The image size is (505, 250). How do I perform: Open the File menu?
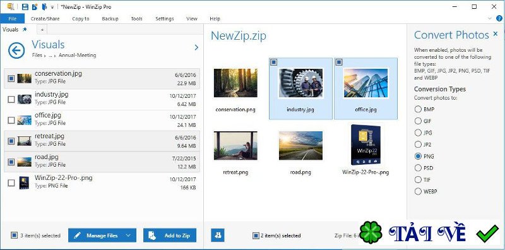tap(12, 19)
